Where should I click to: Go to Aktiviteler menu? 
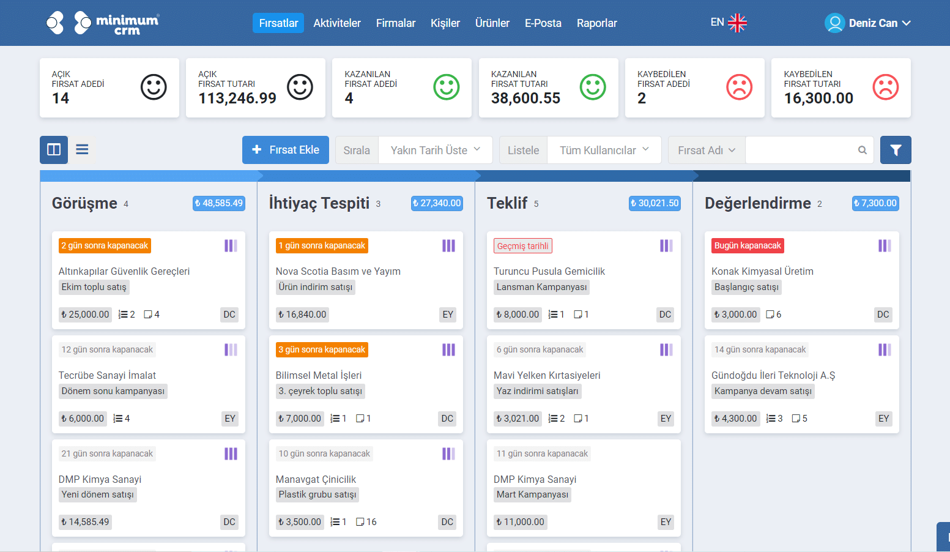tap(337, 23)
